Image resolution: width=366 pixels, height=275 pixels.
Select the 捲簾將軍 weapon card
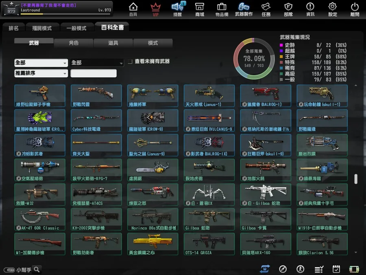tap(152, 96)
